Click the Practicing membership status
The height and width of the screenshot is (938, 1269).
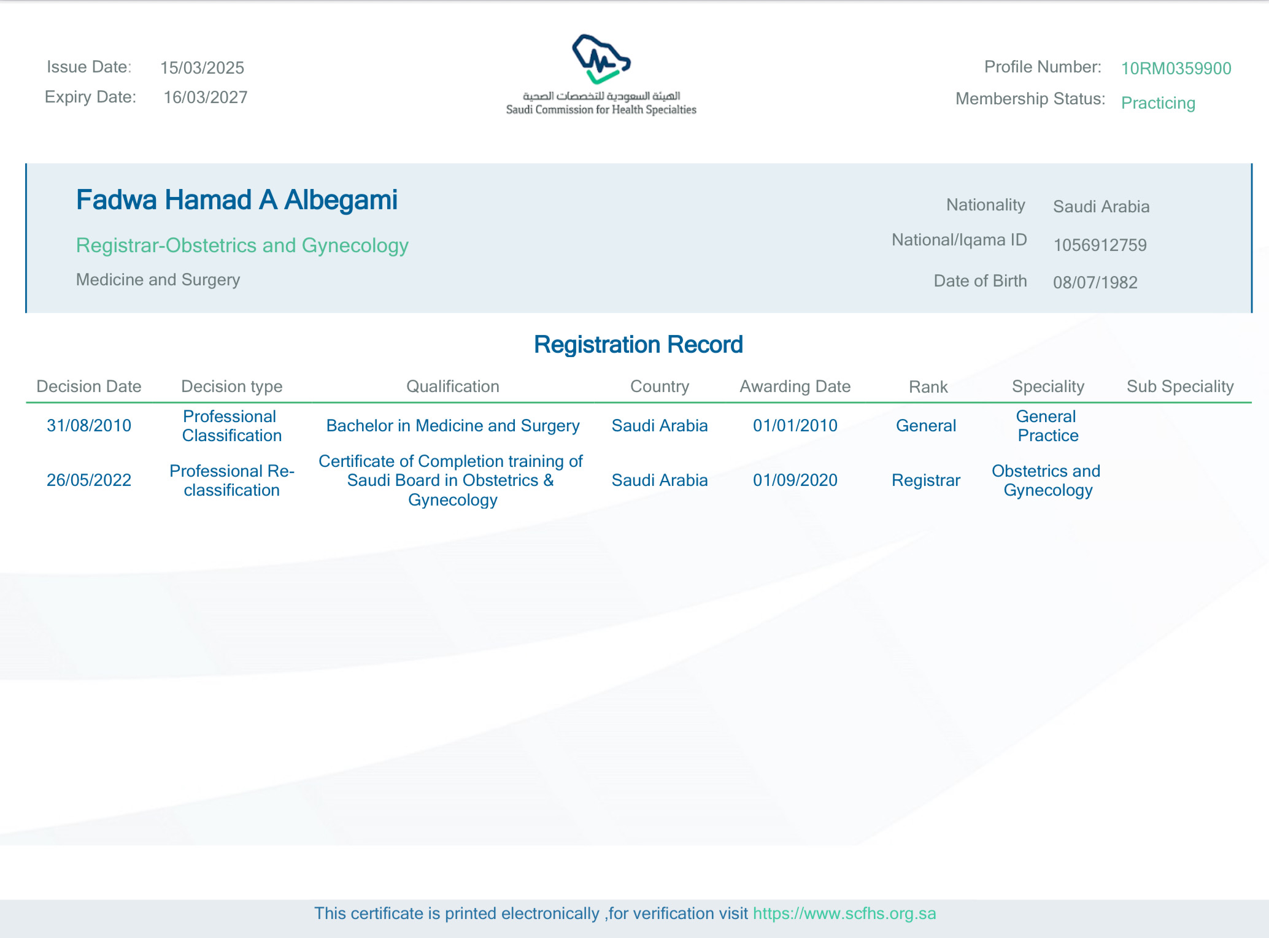click(x=1158, y=102)
